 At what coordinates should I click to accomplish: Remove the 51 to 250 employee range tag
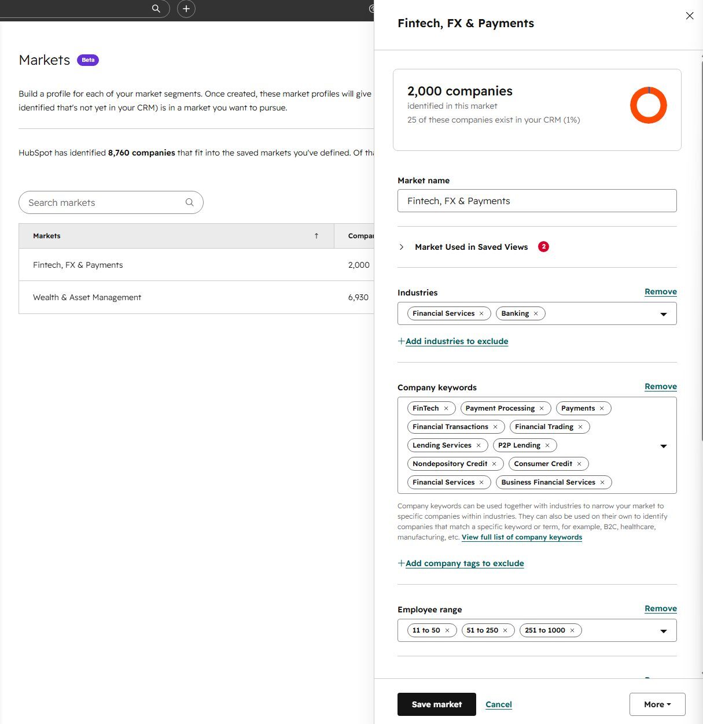tap(505, 630)
